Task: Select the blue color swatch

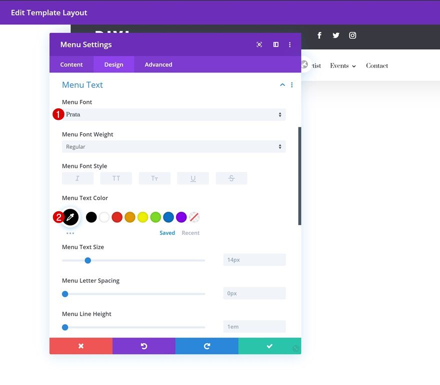Action: click(168, 217)
